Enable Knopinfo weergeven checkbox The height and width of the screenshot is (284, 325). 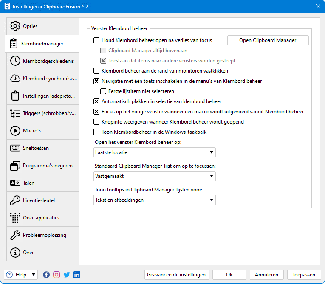[x=96, y=122]
